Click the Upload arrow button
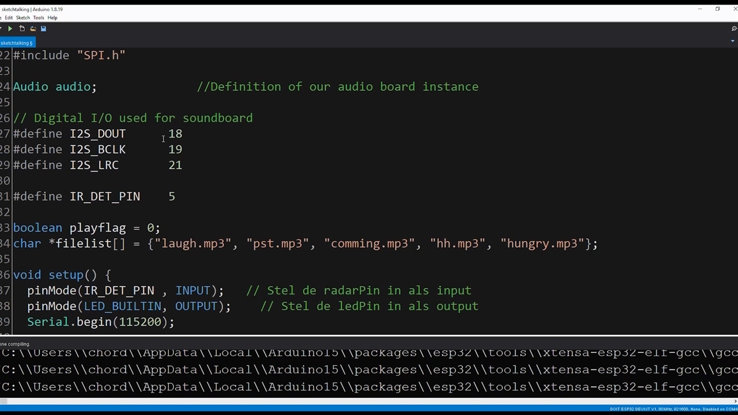Image resolution: width=738 pixels, height=415 pixels. point(10,28)
